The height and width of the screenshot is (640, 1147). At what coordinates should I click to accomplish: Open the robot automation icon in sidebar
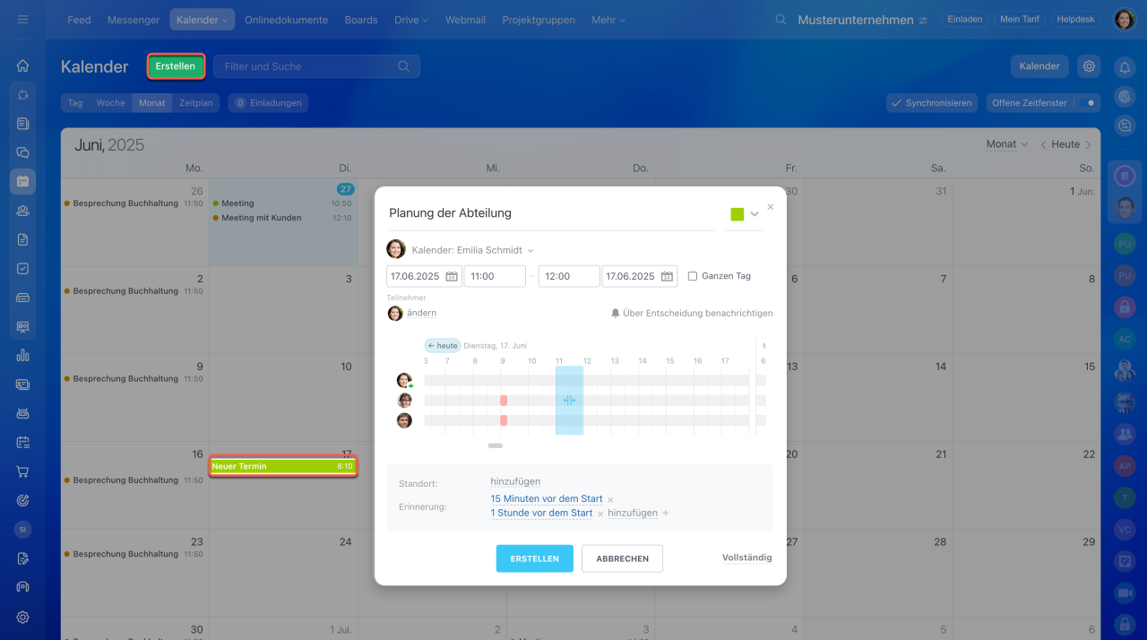click(22, 413)
